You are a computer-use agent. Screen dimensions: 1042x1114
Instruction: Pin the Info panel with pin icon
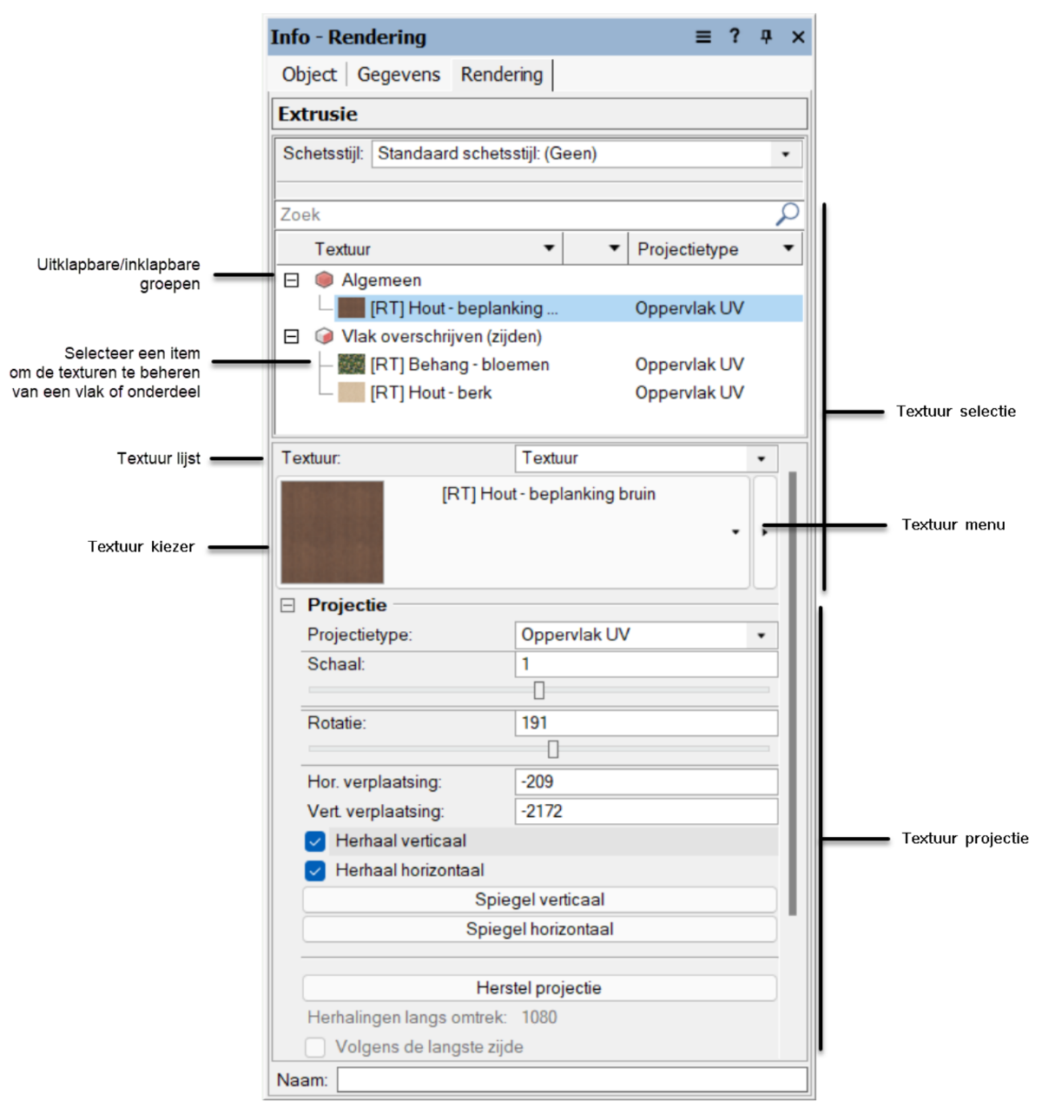(766, 36)
